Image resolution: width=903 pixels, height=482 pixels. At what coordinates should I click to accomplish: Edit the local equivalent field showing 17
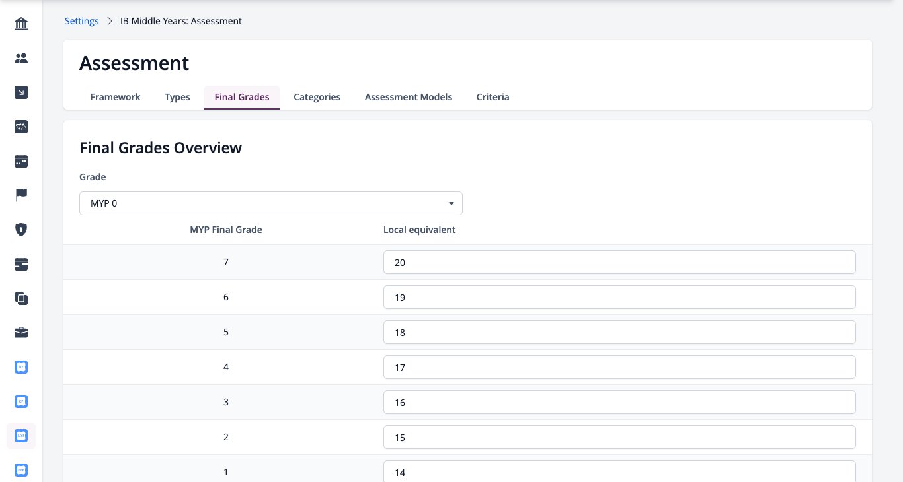(x=619, y=367)
